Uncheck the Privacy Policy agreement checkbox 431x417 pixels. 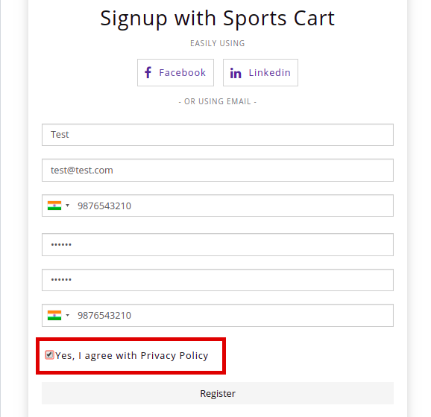point(49,355)
